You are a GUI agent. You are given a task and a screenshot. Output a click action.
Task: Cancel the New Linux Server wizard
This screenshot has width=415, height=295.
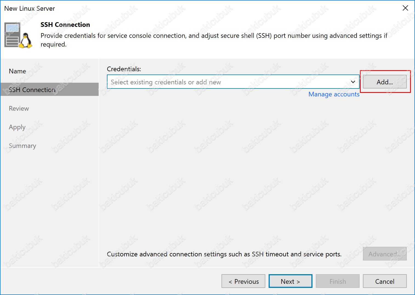click(385, 281)
